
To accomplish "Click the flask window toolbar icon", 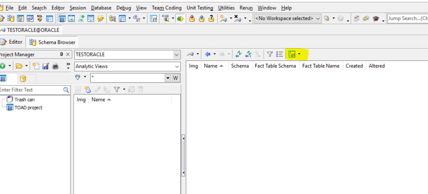I will point(71,18).
